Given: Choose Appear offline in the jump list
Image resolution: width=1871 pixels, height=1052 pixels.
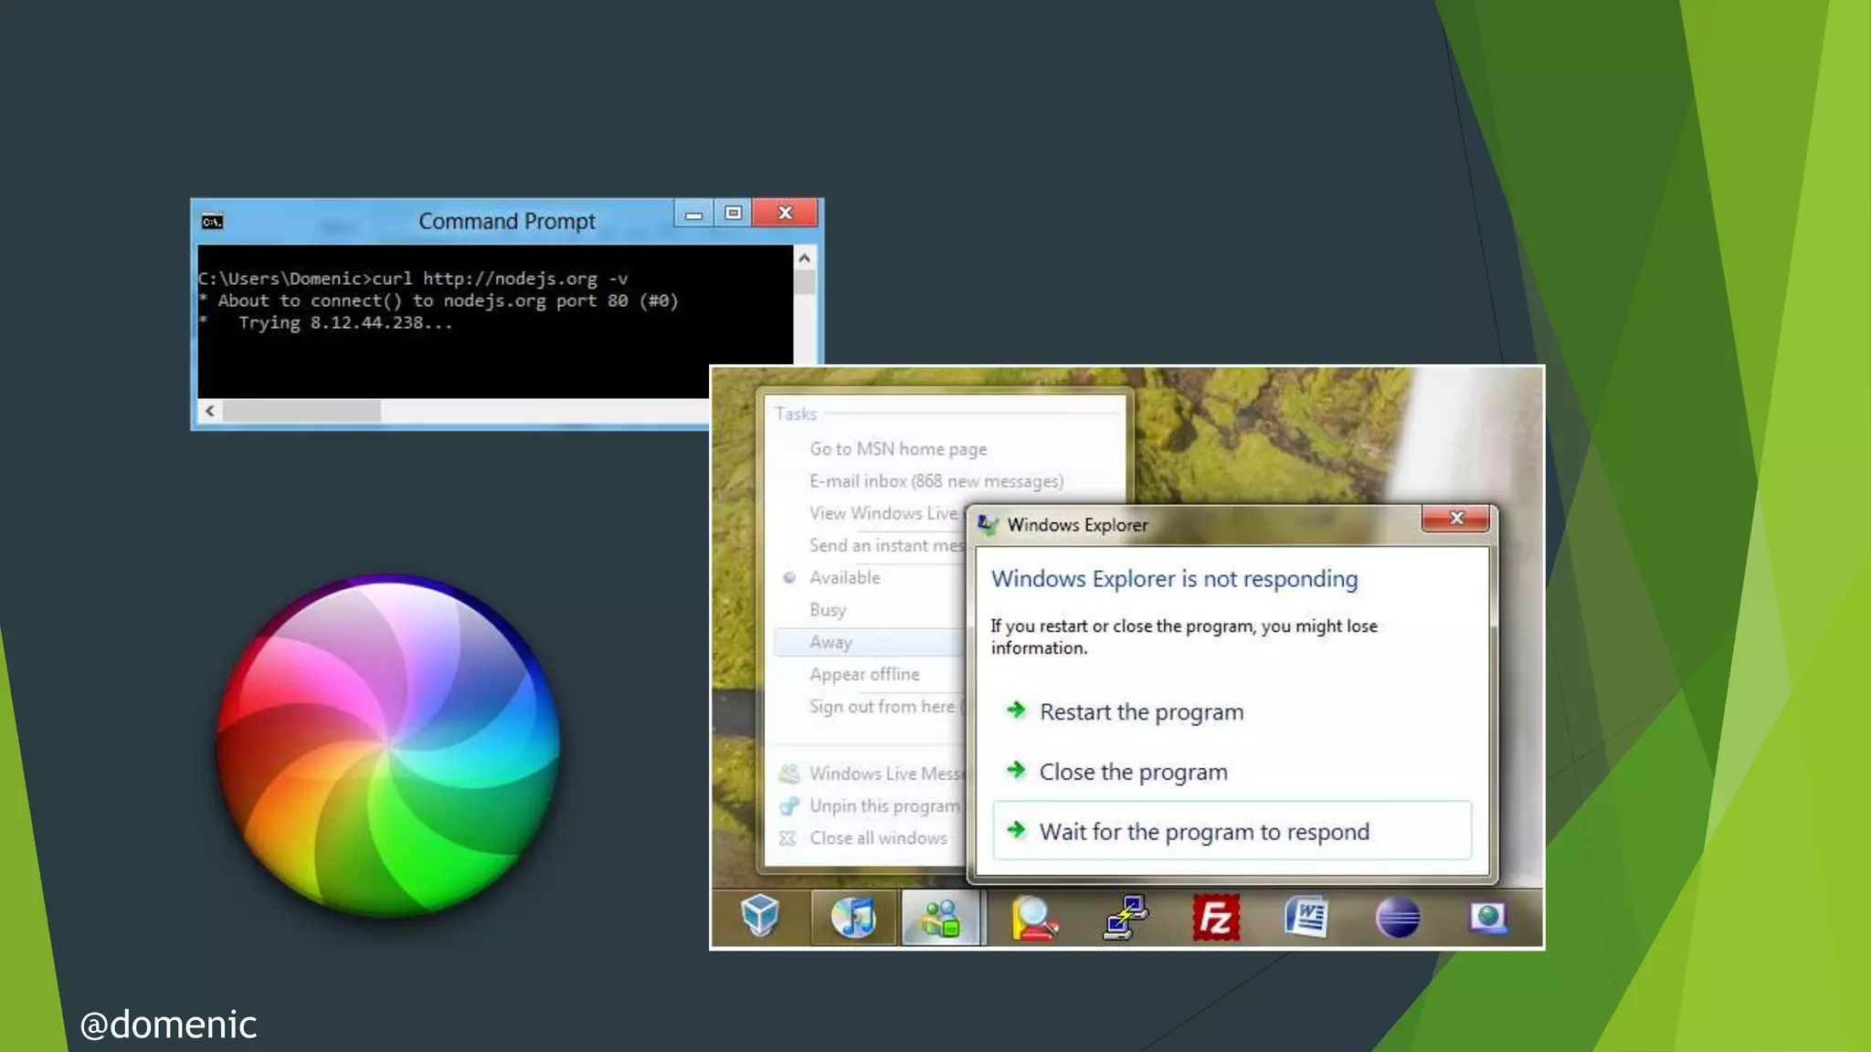Looking at the screenshot, I should 864,674.
